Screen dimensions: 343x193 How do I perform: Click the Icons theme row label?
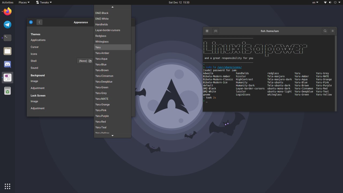tap(34, 54)
